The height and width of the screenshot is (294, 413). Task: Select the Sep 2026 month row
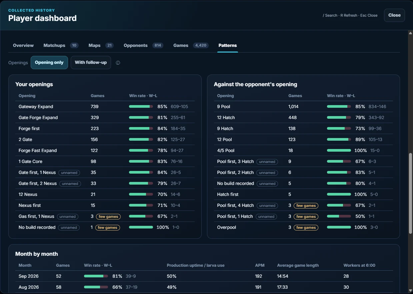pos(204,276)
